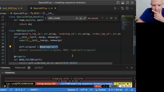164x92 pixels.
Task: Open the notifications bell icon
Action: (x=132, y=90)
